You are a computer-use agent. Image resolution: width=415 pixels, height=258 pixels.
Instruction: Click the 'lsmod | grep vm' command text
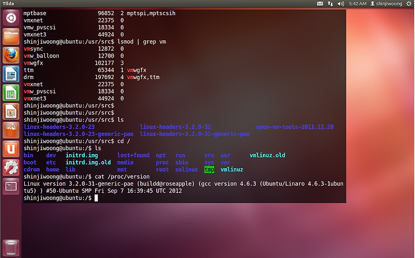142,42
